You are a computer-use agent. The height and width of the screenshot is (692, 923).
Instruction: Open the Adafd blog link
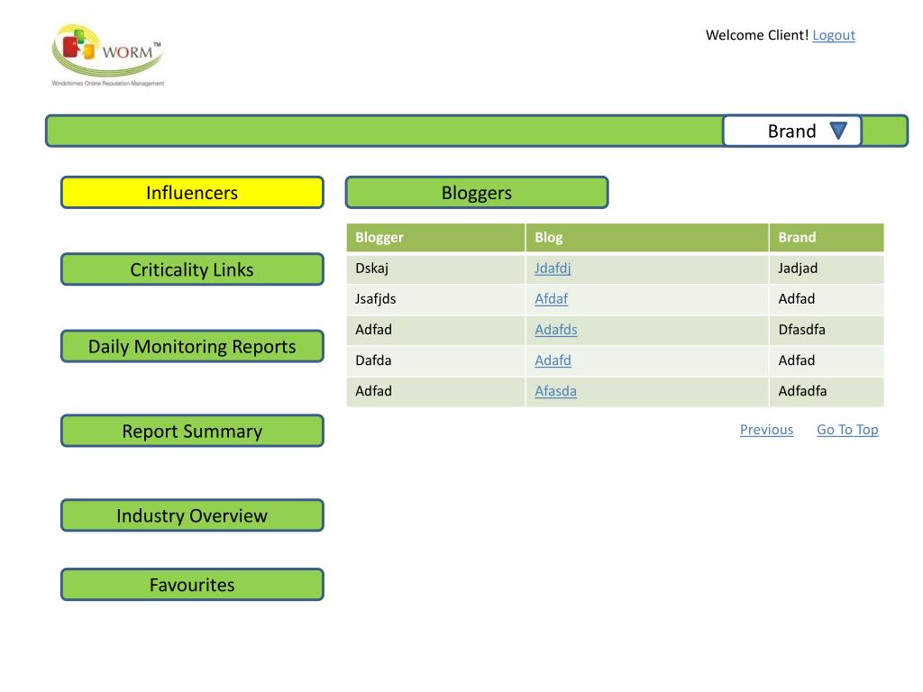553,360
